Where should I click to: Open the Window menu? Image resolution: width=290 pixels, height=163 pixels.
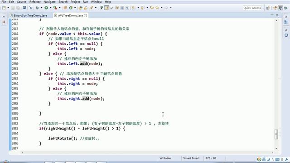[97, 2]
